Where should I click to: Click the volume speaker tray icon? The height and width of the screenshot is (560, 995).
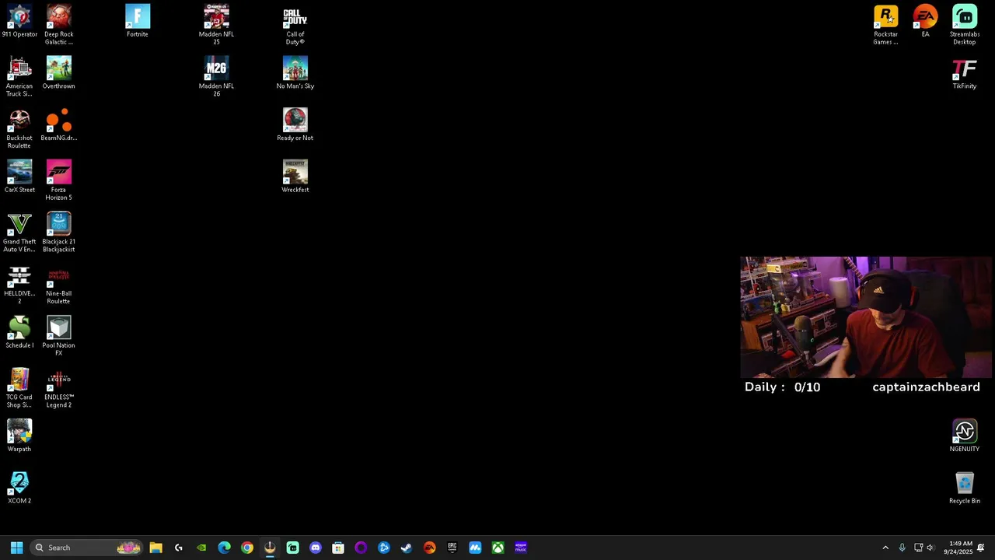[930, 548]
